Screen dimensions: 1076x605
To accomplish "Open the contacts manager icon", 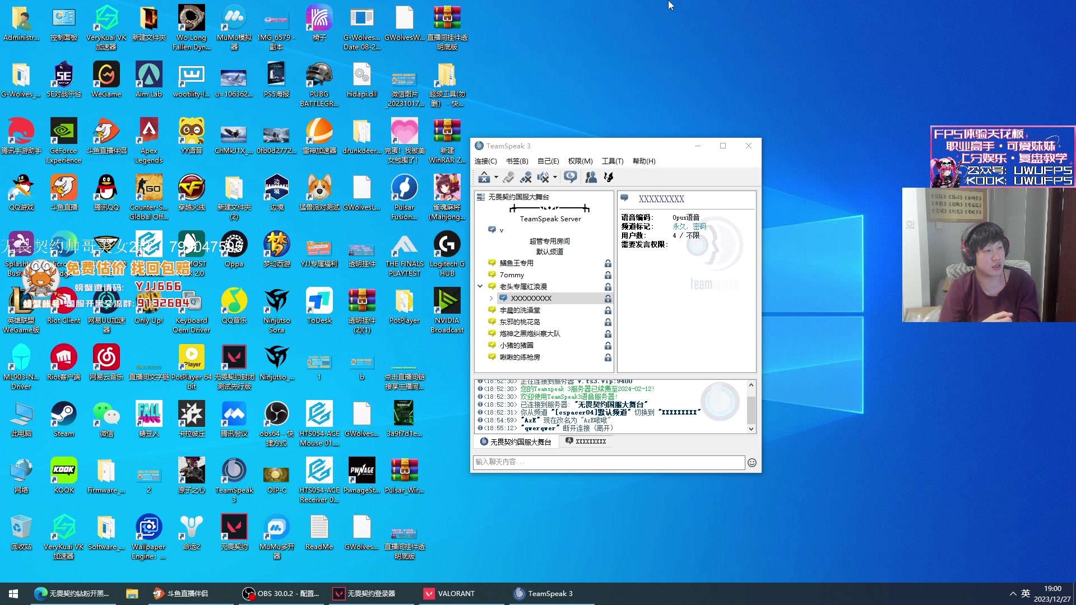I will pos(591,177).
